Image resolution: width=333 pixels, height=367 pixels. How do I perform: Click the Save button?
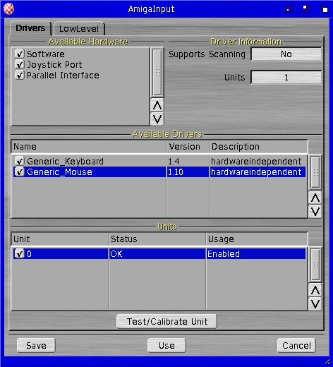(36, 345)
